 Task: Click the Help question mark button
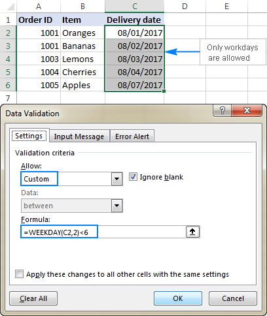point(222,110)
